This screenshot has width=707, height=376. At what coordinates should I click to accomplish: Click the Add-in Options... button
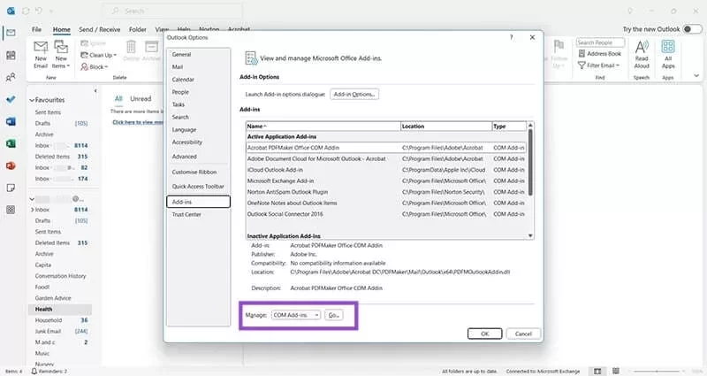(354, 94)
